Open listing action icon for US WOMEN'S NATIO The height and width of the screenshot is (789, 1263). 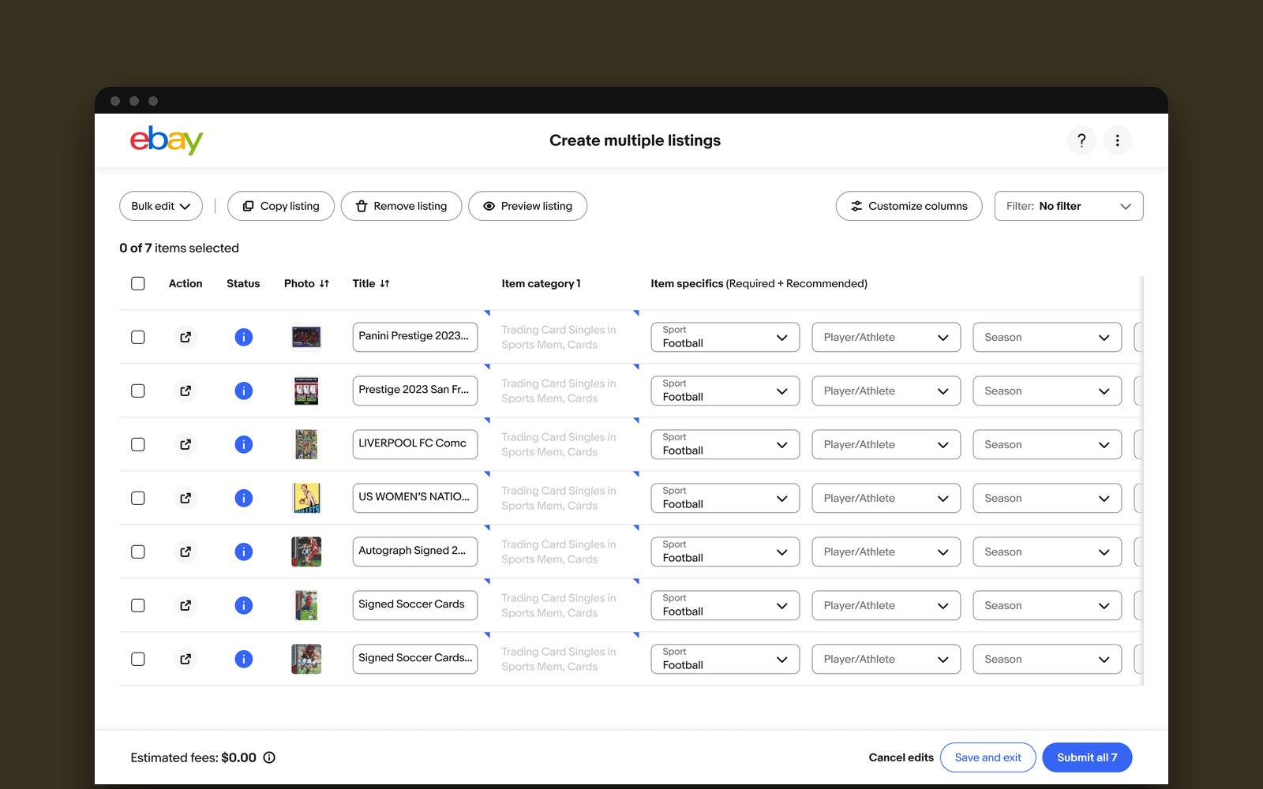[186, 498]
